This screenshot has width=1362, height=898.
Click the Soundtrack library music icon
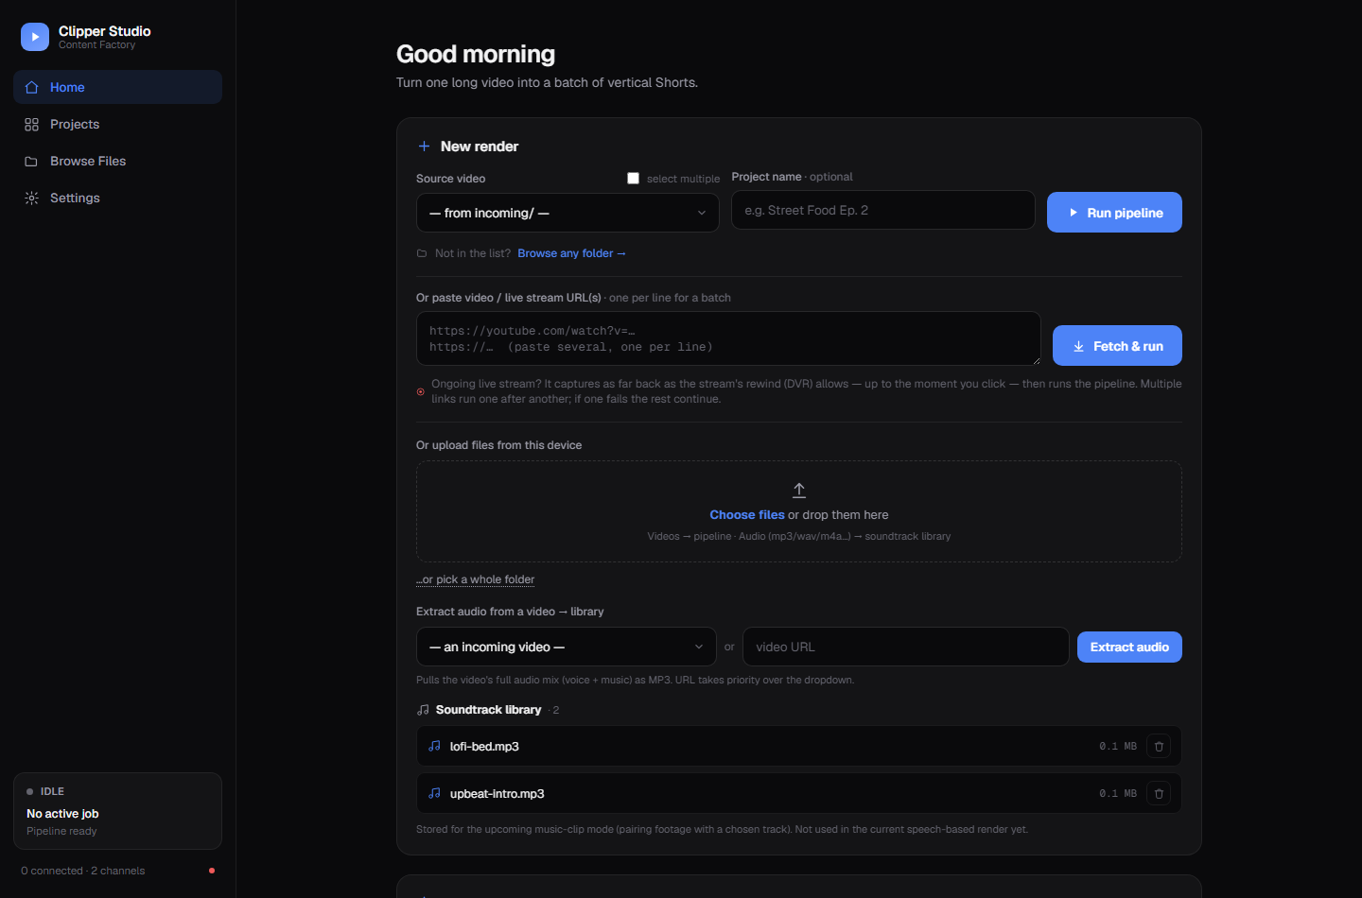pyautogui.click(x=423, y=710)
